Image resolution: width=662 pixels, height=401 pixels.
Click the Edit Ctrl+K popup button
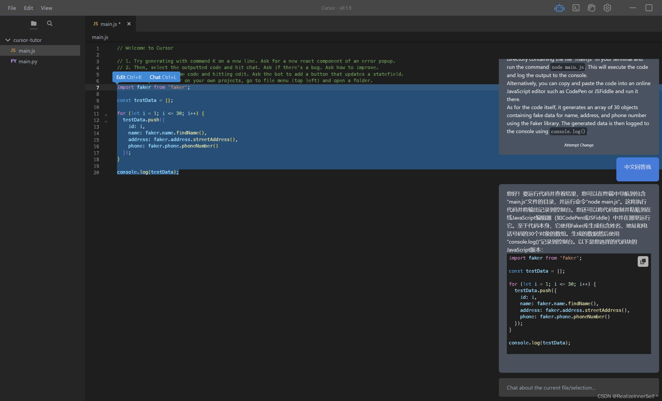[129, 77]
